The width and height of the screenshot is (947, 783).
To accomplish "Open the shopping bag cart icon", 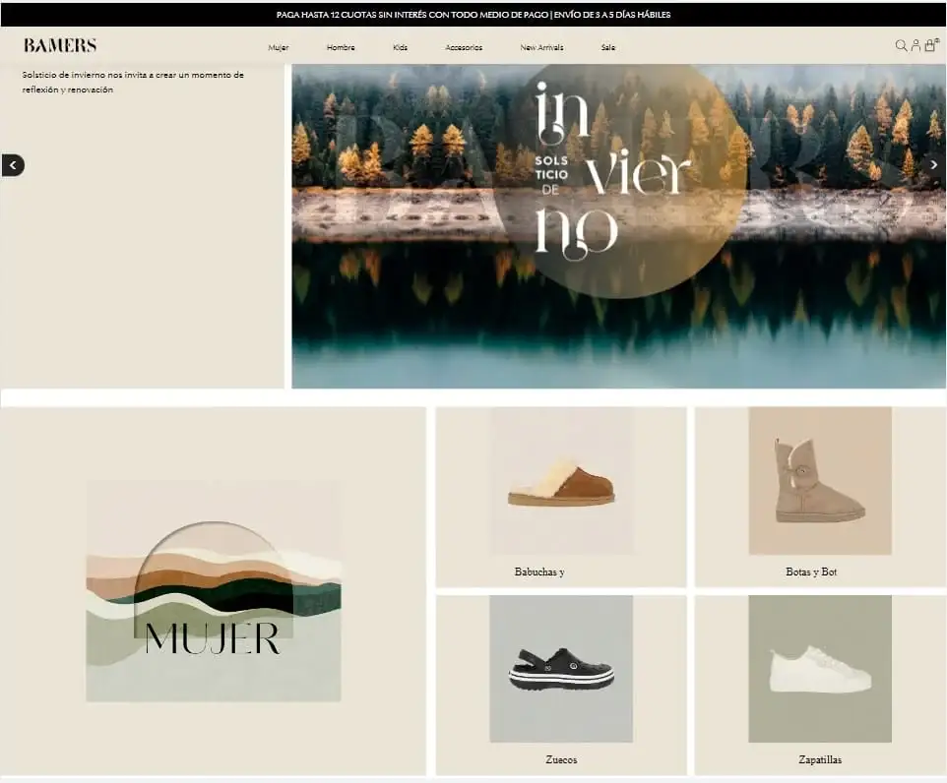I will tap(930, 45).
